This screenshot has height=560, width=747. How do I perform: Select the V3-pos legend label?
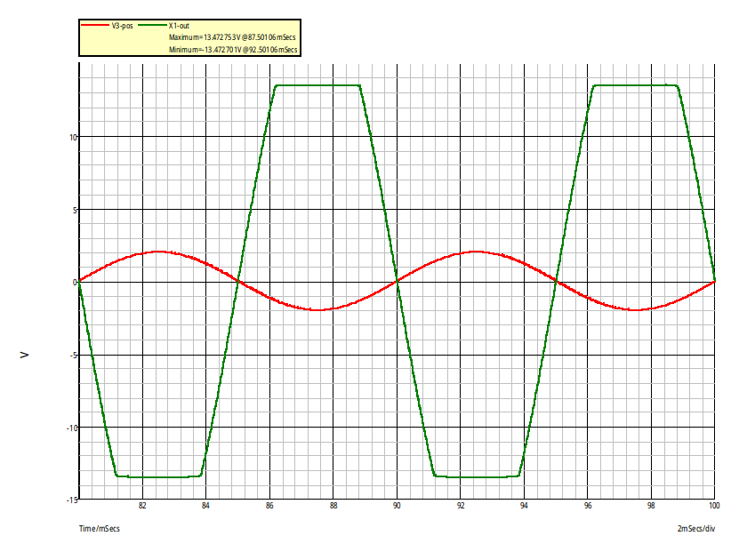[x=123, y=26]
